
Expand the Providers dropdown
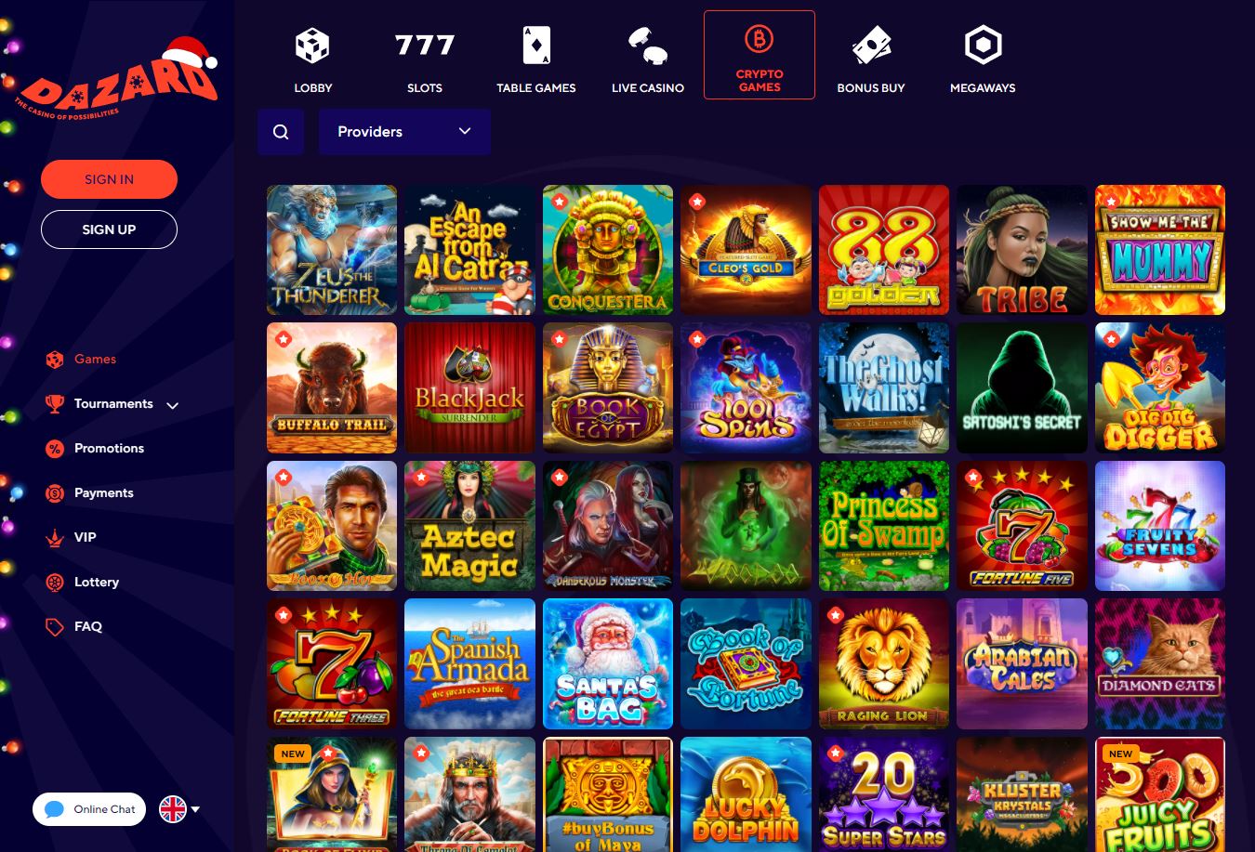(404, 132)
